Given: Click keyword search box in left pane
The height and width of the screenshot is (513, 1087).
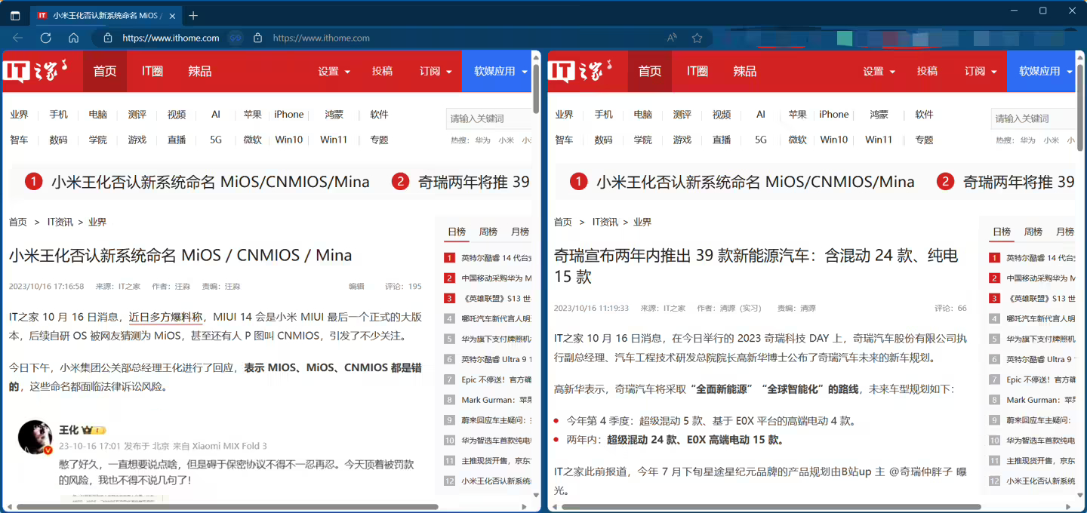Looking at the screenshot, I should pos(488,118).
